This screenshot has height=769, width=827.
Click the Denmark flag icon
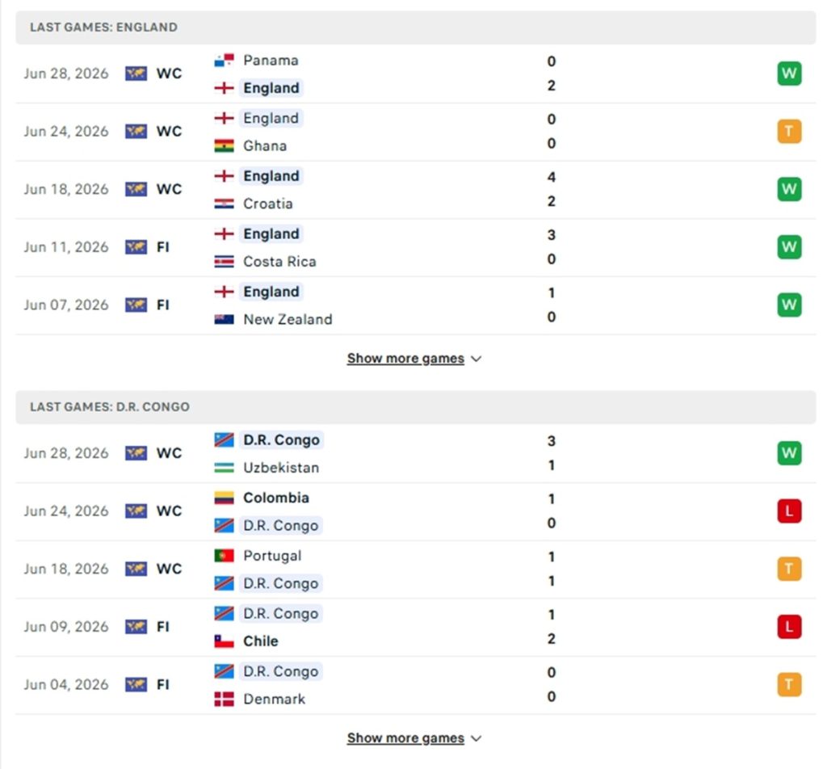point(225,699)
